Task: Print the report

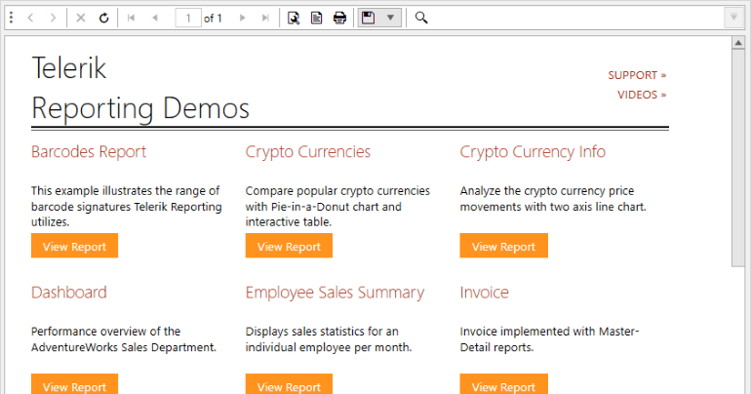Action: click(339, 18)
